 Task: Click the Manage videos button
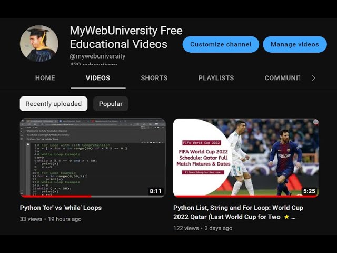tap(295, 44)
